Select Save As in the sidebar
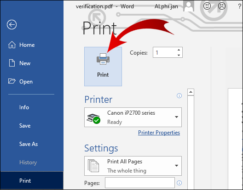This screenshot has height=190, width=243. coord(29,144)
